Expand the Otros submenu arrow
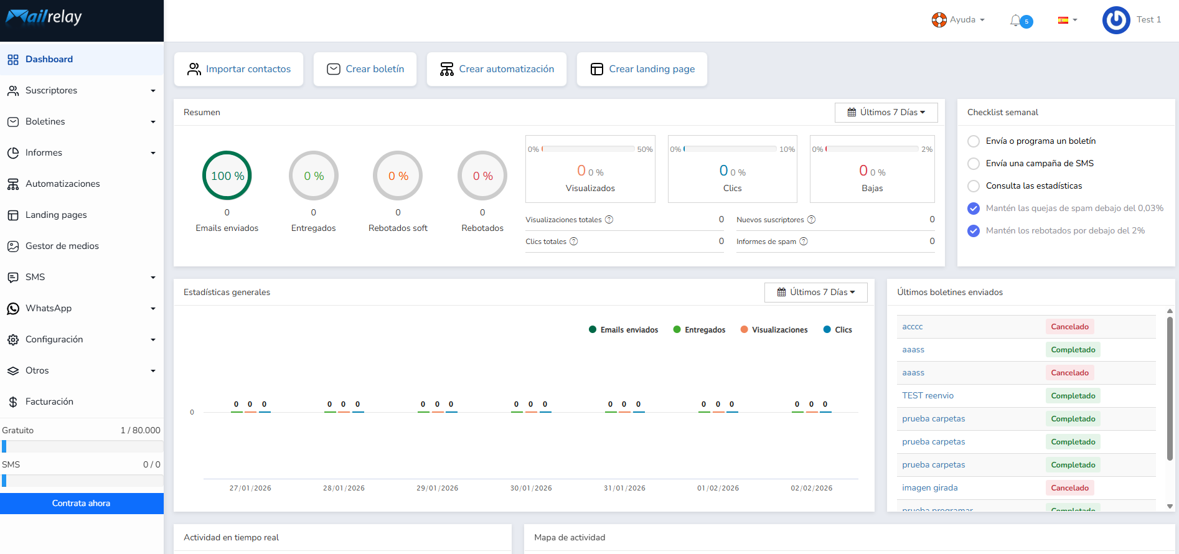 [x=153, y=371]
